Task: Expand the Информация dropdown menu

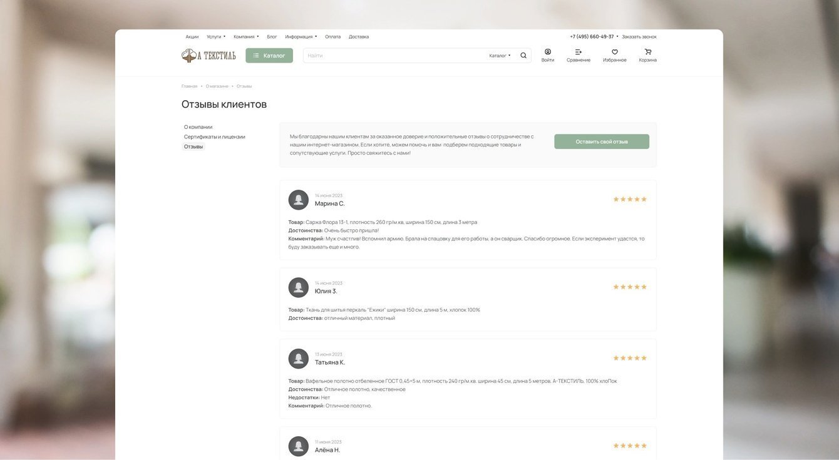Action: (x=301, y=37)
